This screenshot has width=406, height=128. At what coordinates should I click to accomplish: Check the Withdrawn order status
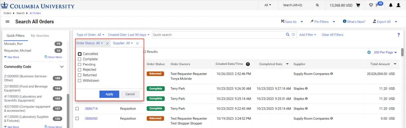pos(79,81)
